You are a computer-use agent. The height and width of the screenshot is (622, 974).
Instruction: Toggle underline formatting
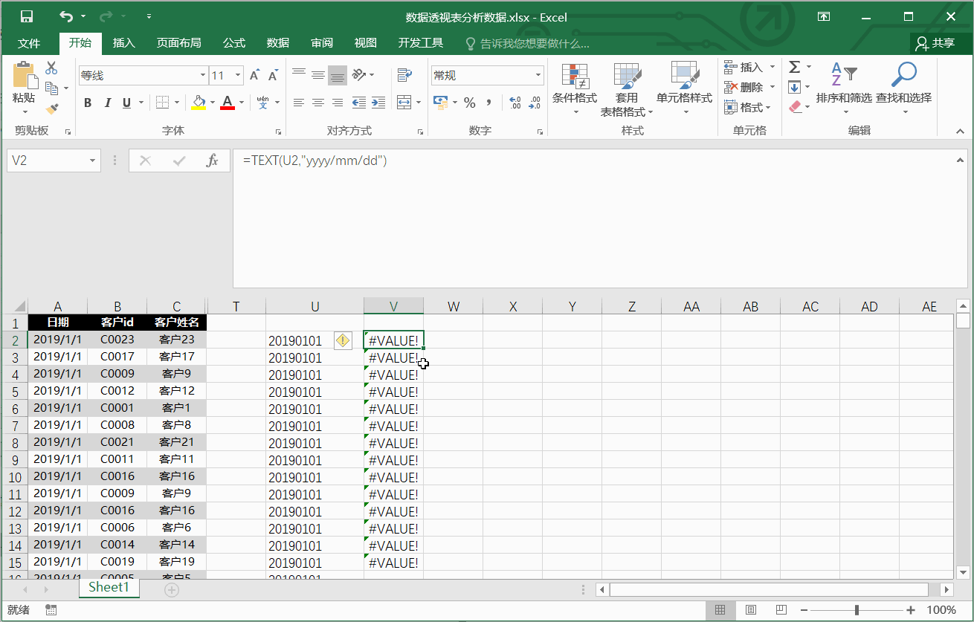126,103
